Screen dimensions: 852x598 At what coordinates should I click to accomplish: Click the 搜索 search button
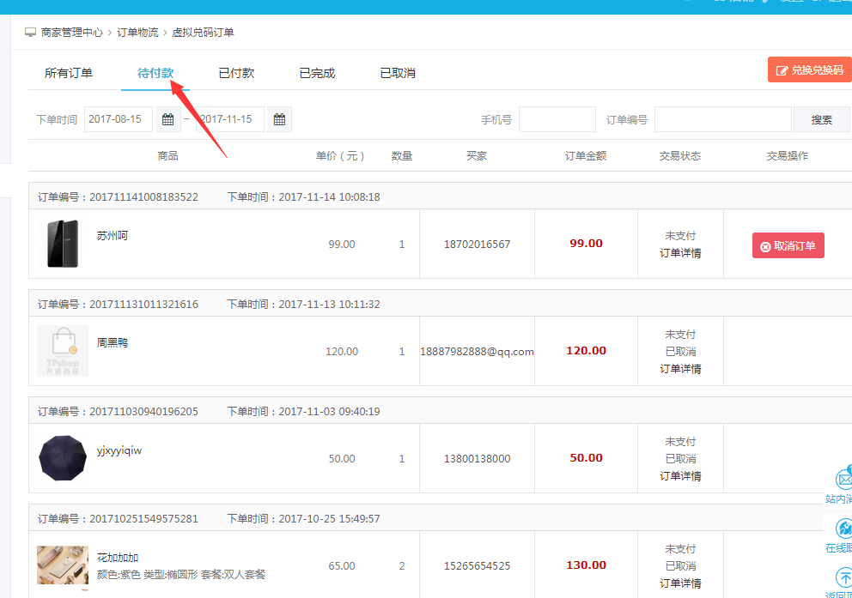click(x=821, y=119)
